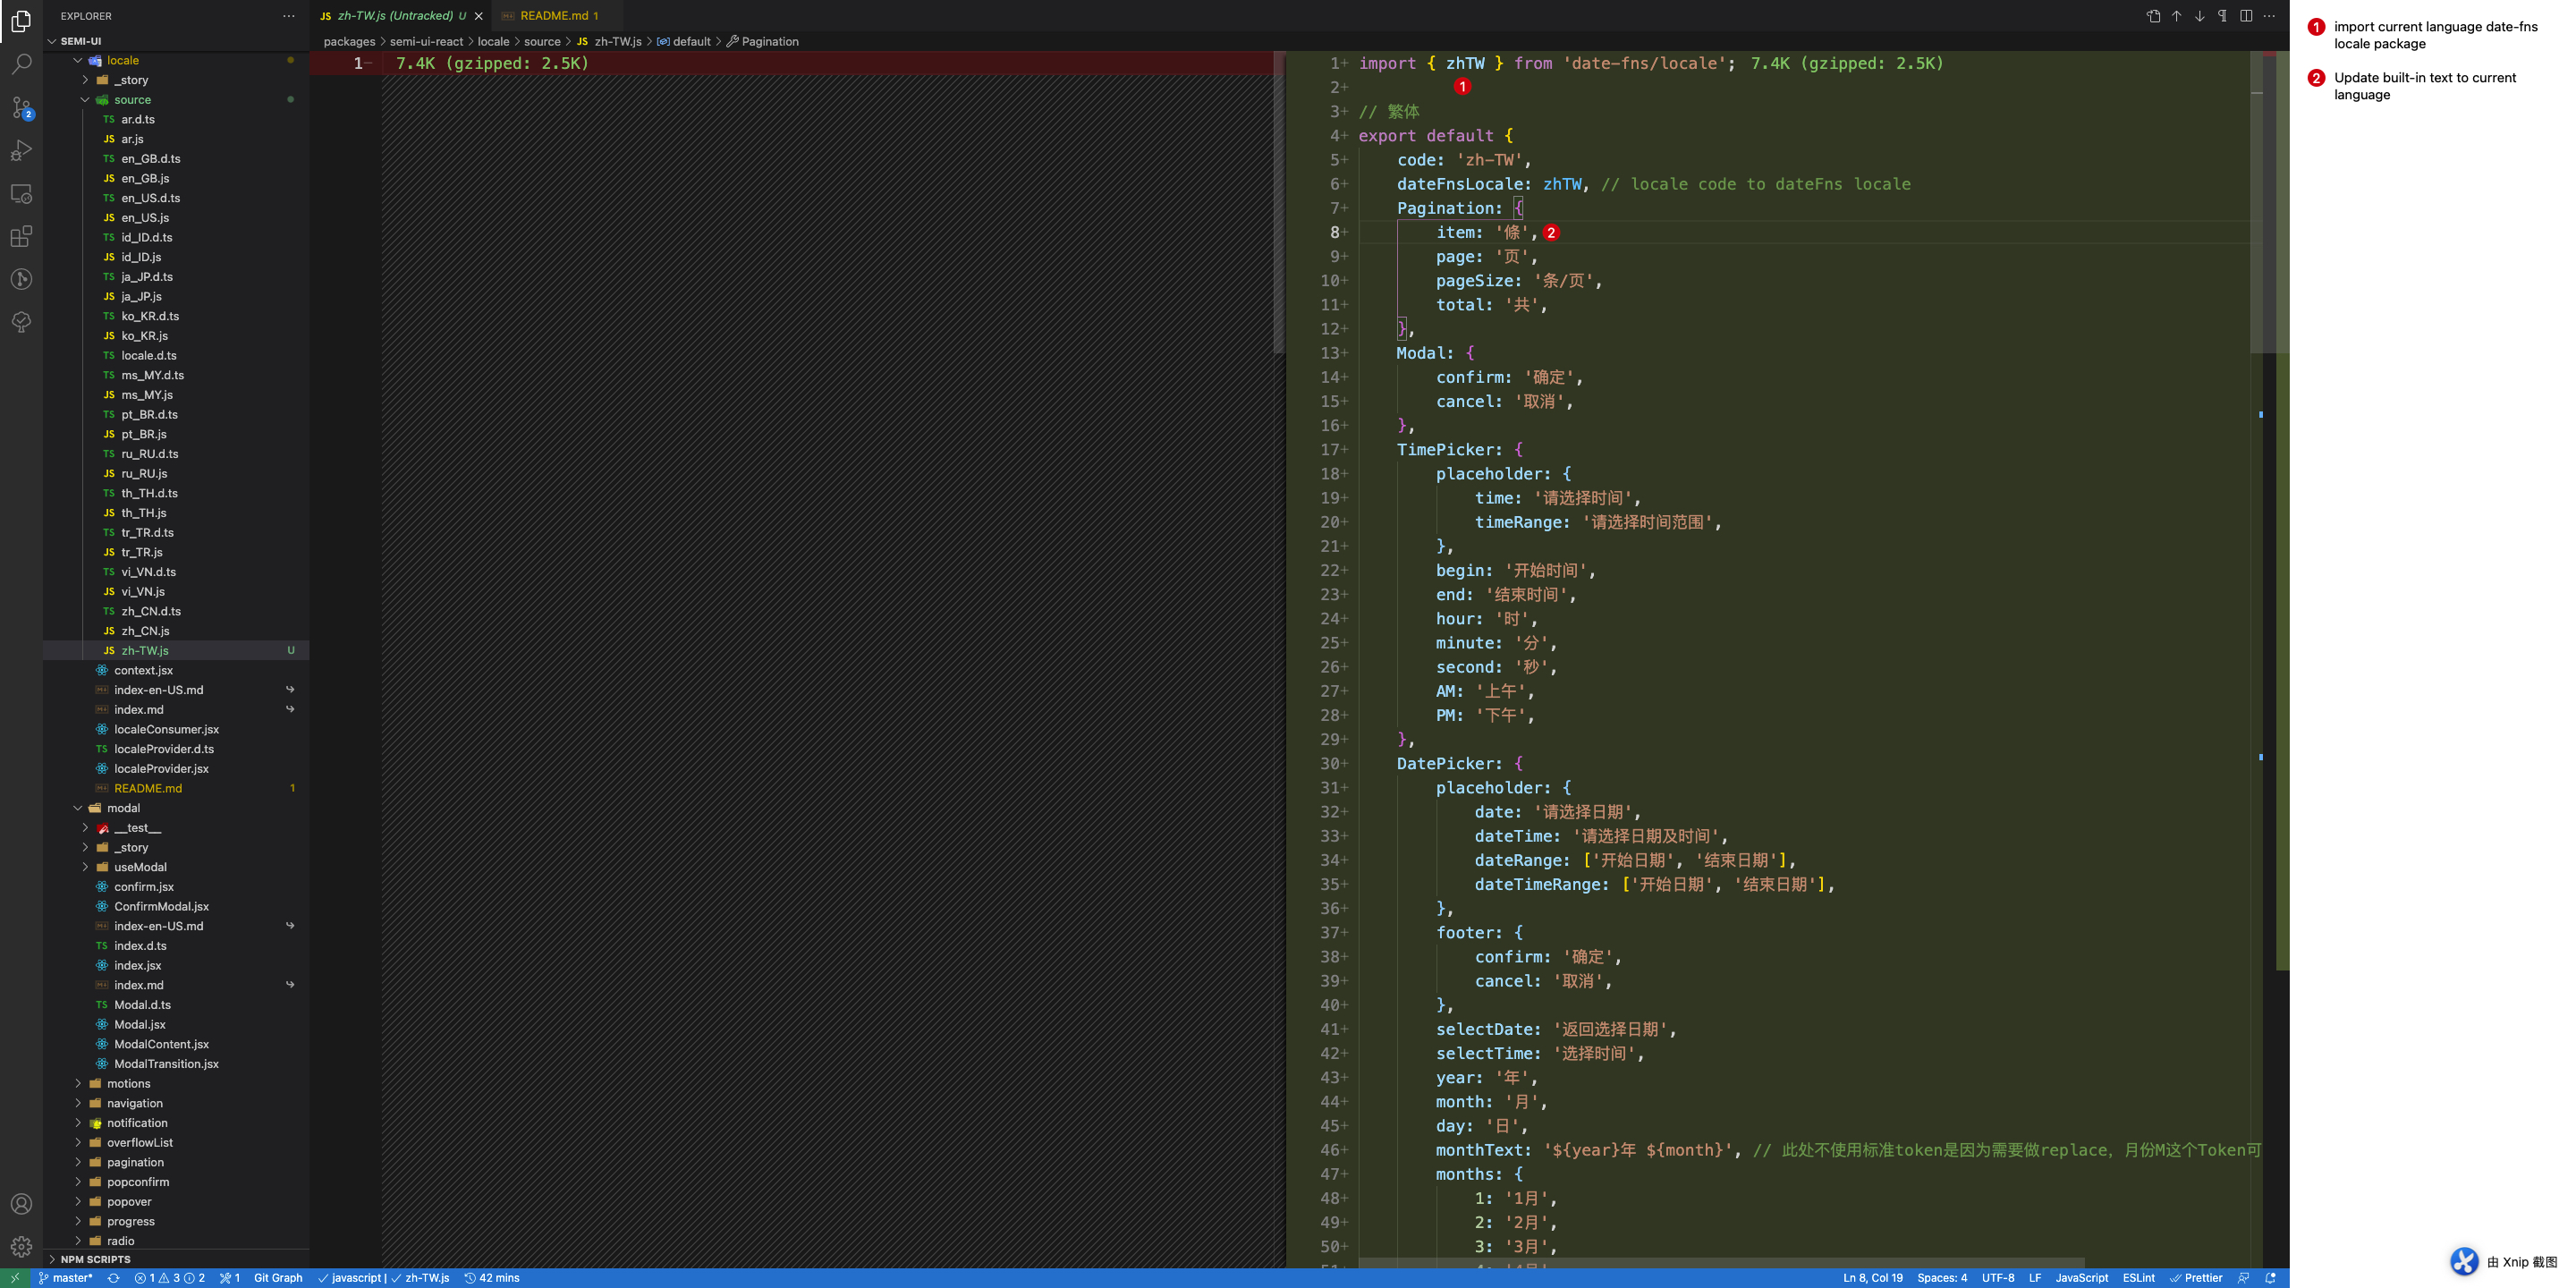Go to previous change arrow
Image resolution: width=2576 pixels, height=1288 pixels.
2176,16
